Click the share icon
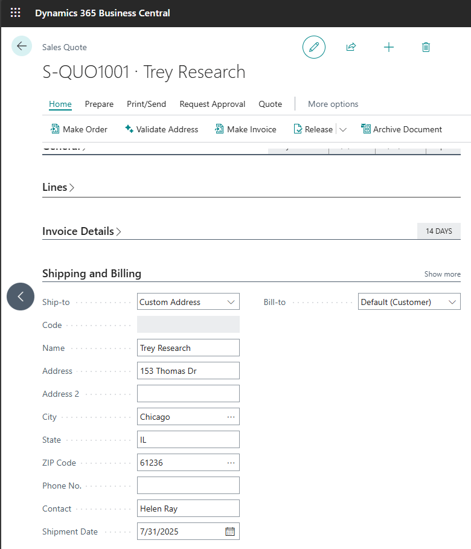This screenshot has height=549, width=471. [x=351, y=47]
